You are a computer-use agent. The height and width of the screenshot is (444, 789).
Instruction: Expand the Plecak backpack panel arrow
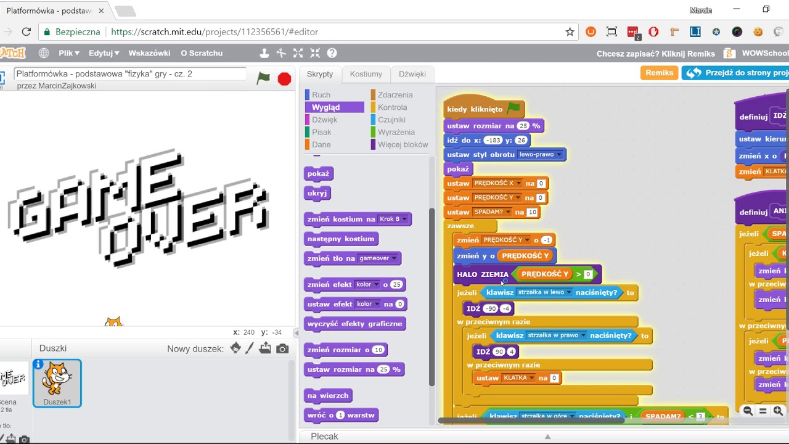tap(547, 437)
